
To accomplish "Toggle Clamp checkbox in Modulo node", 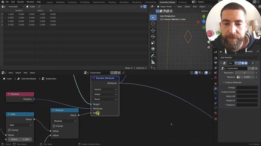I will (x=54, y=126).
